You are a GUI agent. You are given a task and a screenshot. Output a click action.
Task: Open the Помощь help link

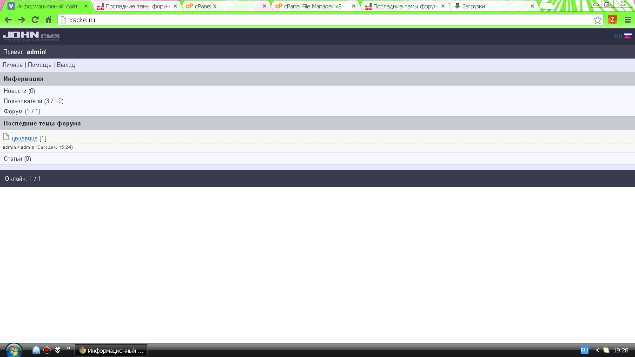[x=40, y=65]
